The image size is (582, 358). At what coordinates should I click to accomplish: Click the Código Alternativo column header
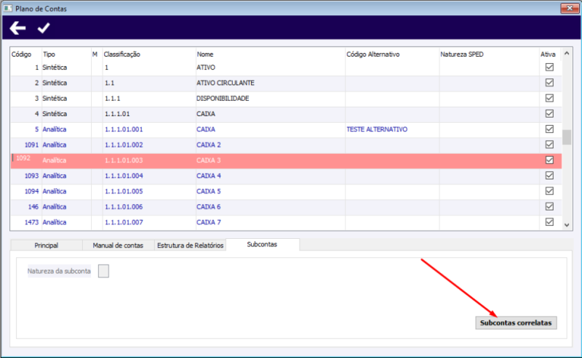[372, 54]
